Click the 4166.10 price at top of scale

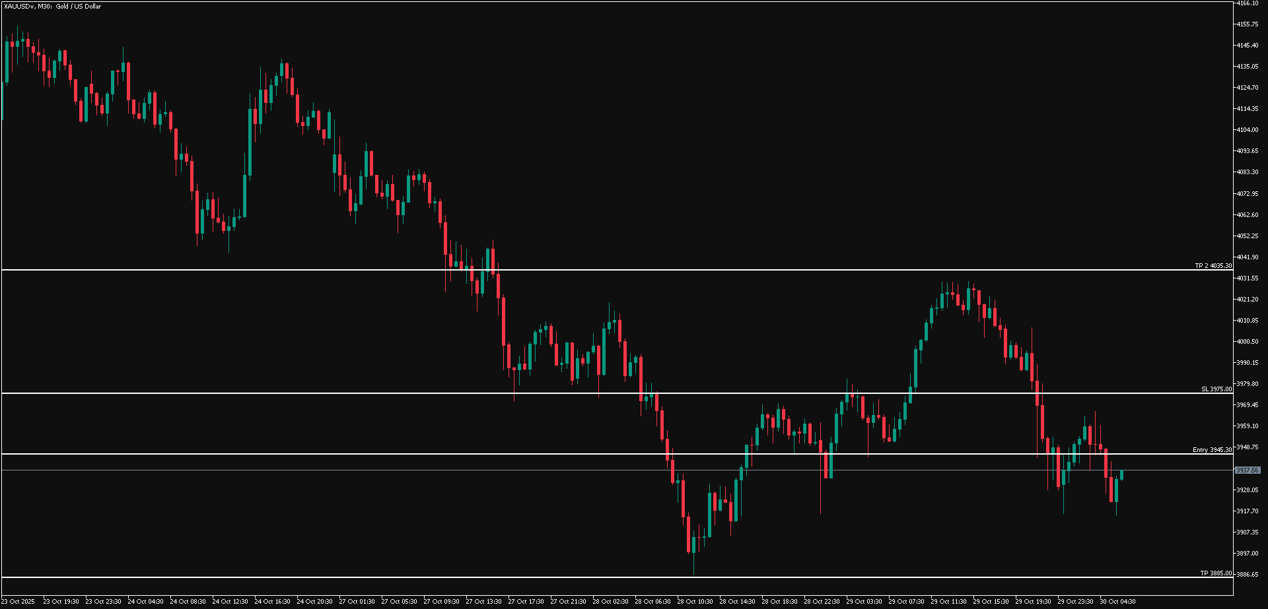pos(1247,3)
